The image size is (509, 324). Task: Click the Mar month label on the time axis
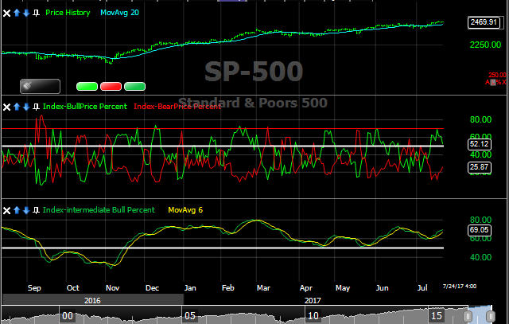click(263, 288)
